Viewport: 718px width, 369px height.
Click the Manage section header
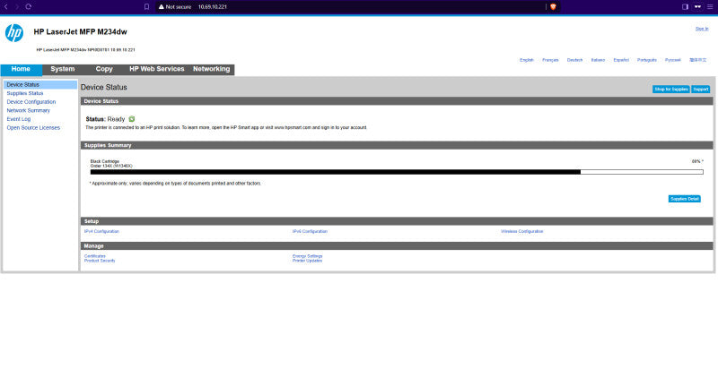397,245
